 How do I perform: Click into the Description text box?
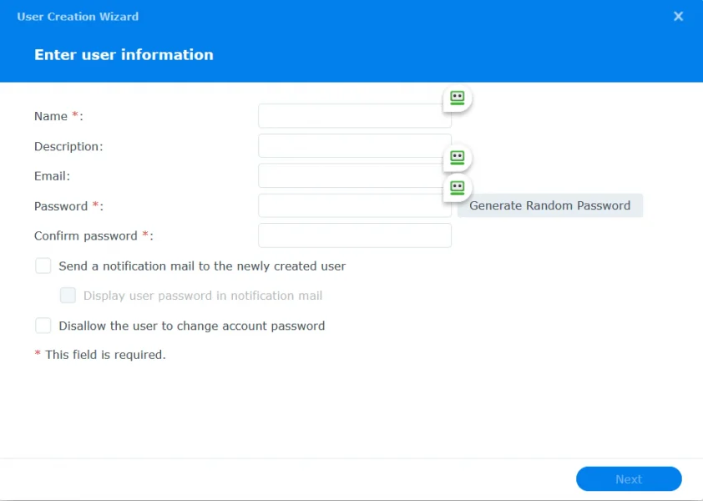355,146
